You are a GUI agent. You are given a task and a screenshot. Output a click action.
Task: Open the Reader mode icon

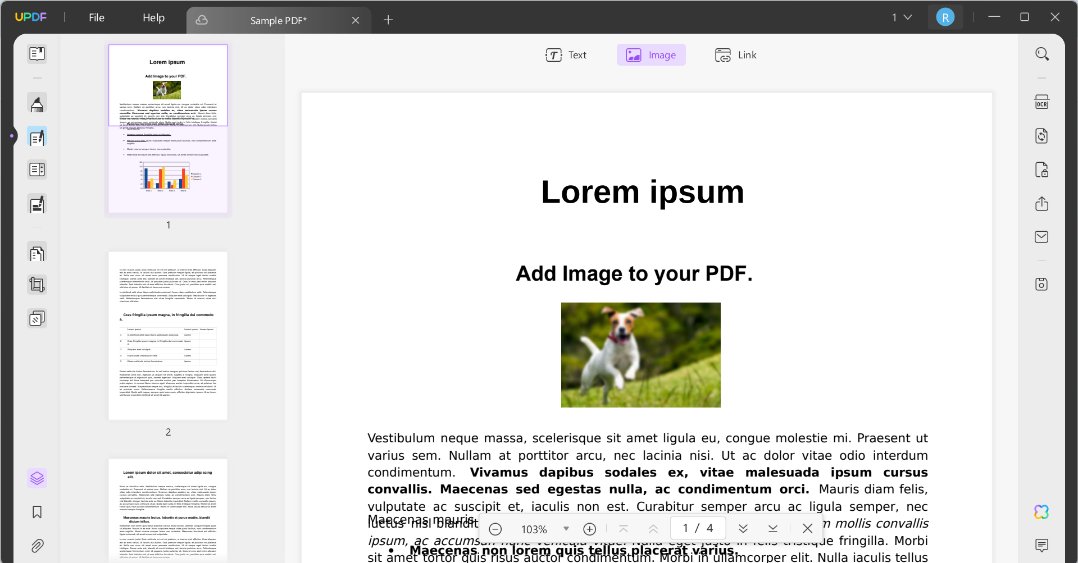click(37, 53)
